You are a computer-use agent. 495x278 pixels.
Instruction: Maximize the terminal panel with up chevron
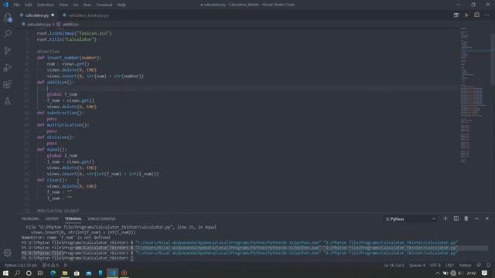[476, 219]
